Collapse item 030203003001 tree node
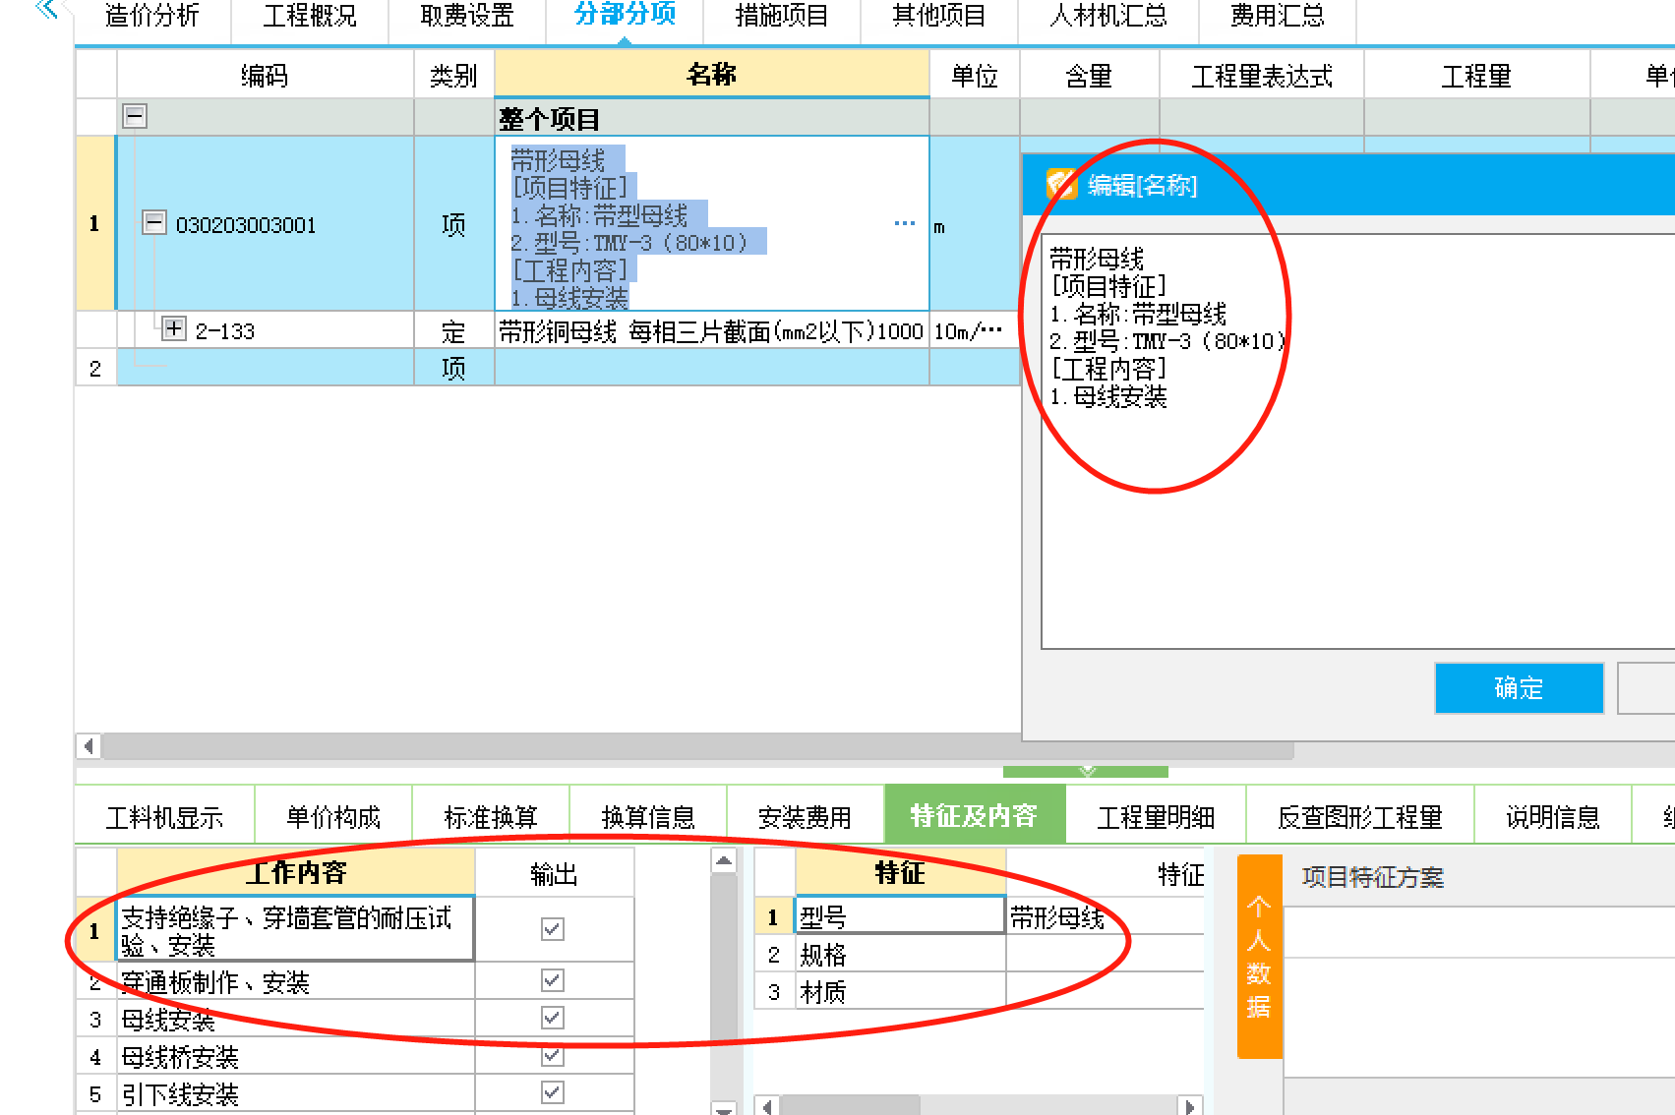Viewport: 1675px width, 1115px height. 153,223
